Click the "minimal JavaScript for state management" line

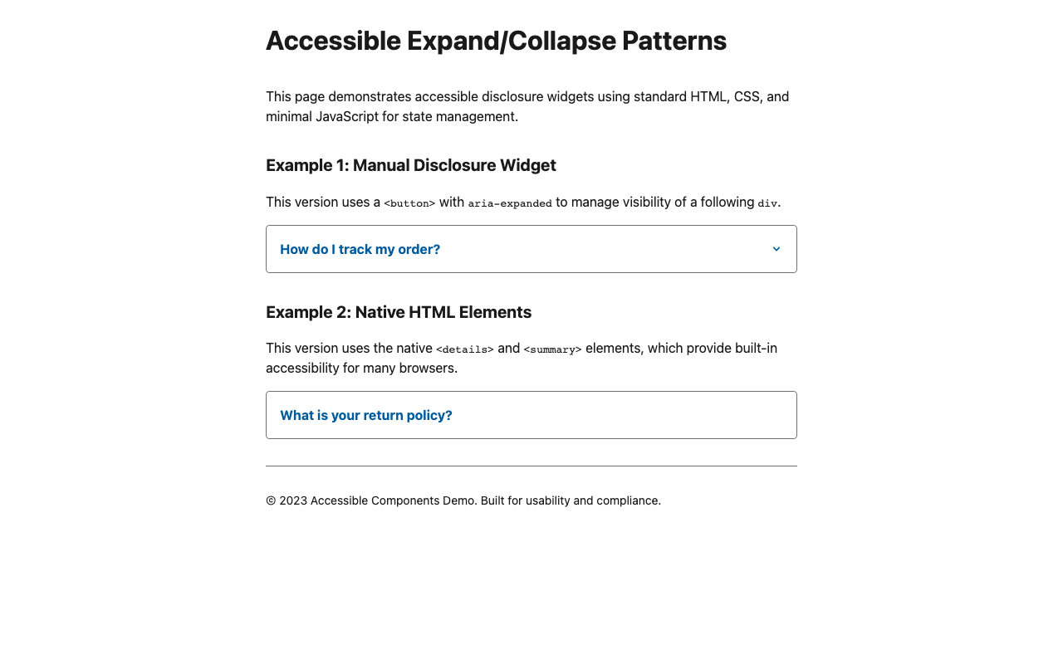coord(392,116)
